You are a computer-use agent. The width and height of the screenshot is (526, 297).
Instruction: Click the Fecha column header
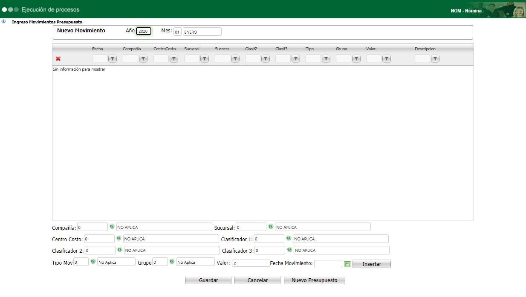click(98, 49)
